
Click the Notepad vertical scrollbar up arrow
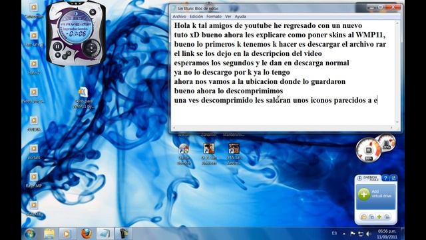(397, 24)
